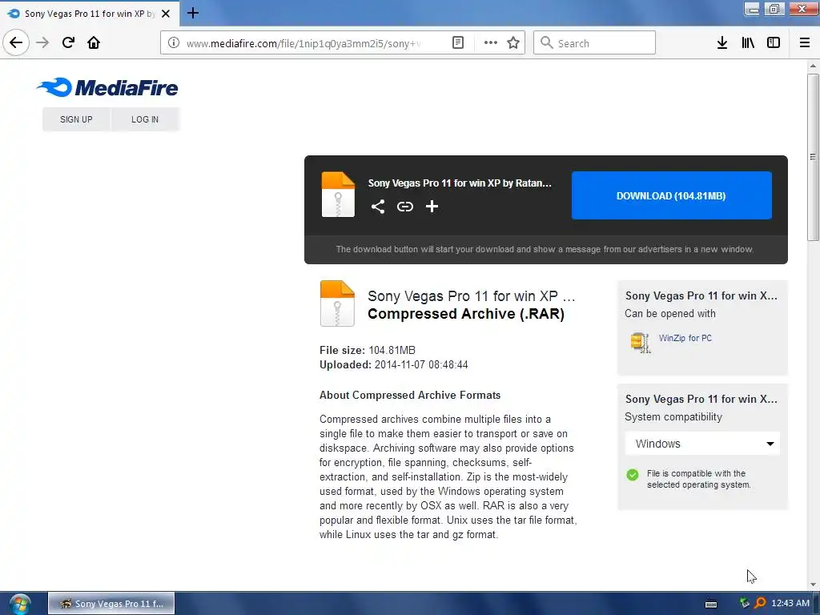Click the green network tray icon

pyautogui.click(x=745, y=603)
